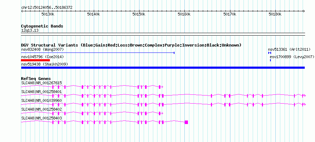The image size is (315, 142).
Task: Click the red nsv1045796 loss bar
Action: pos(35,60)
